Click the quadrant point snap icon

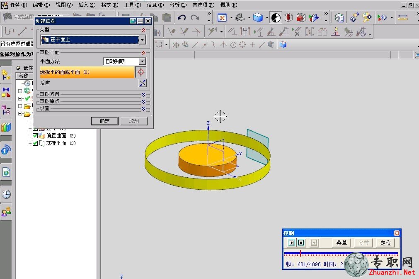pyautogui.click(x=242, y=45)
